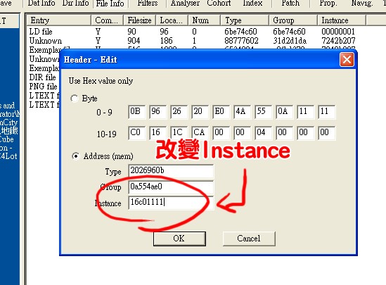Open the Patch tab
Screen dimensions: 386x285
(x=290, y=4)
